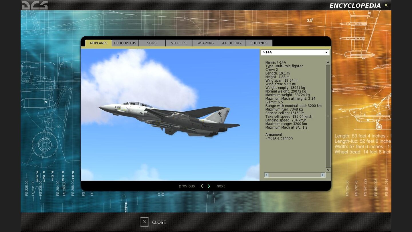The height and width of the screenshot is (232, 412).
Task: Click the horizontal scroll-right arrow
Action: pyautogui.click(x=323, y=175)
